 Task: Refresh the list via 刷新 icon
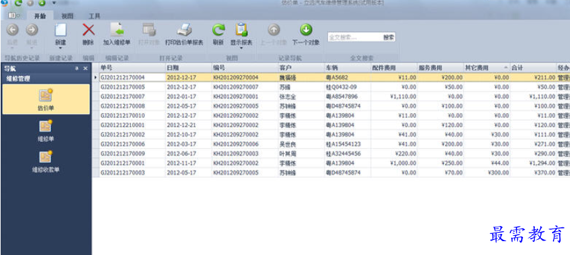click(x=218, y=30)
